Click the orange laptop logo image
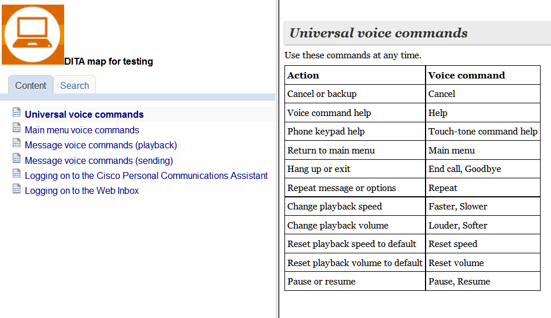 coord(33,35)
